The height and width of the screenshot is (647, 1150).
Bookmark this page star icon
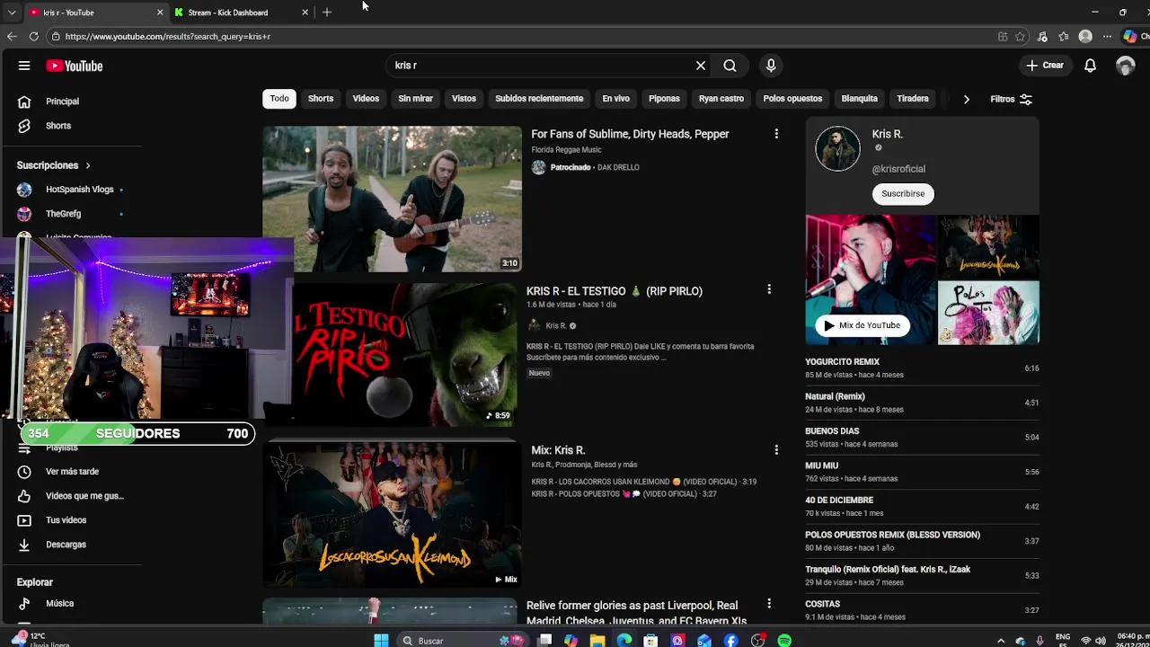point(1020,37)
